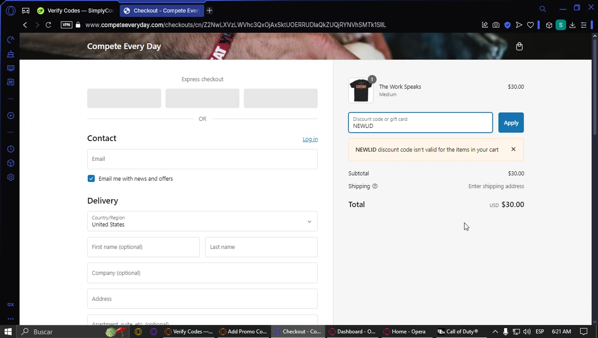Focus the First name (optional) field
The width and height of the screenshot is (598, 338).
(x=144, y=247)
